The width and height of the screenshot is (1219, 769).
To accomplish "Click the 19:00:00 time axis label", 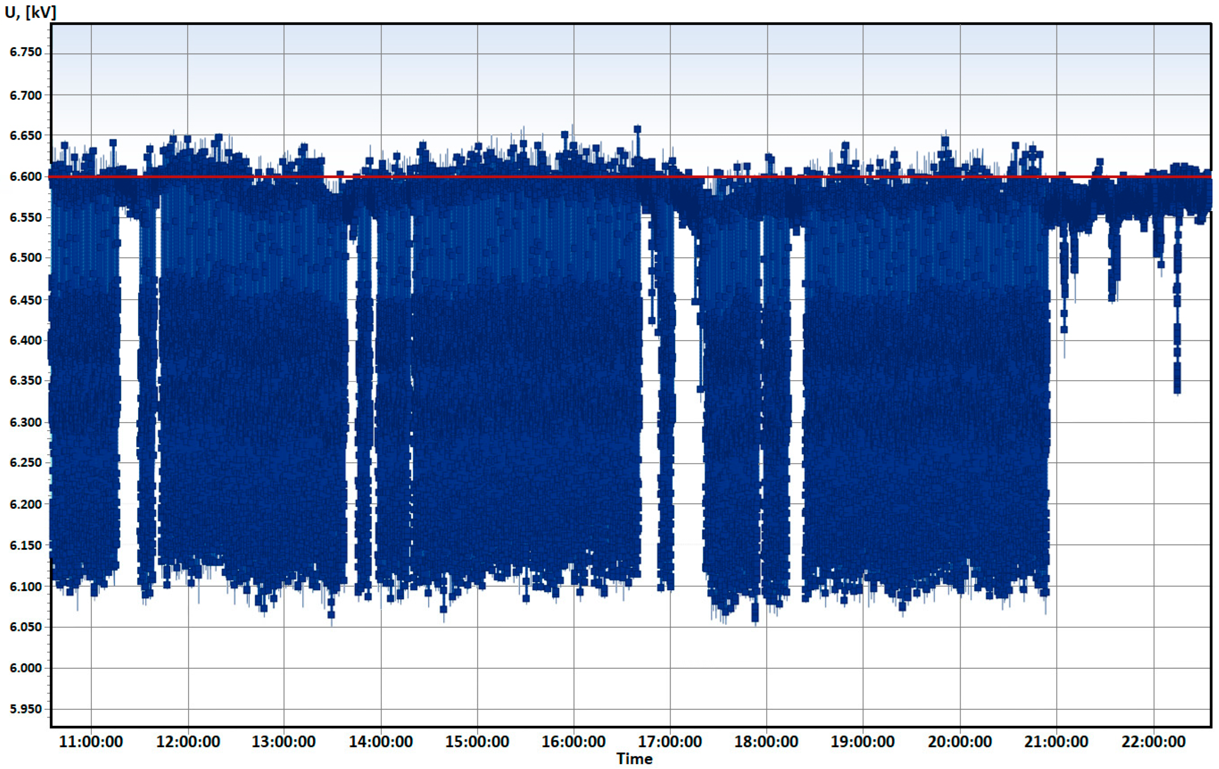I will pyautogui.click(x=863, y=742).
